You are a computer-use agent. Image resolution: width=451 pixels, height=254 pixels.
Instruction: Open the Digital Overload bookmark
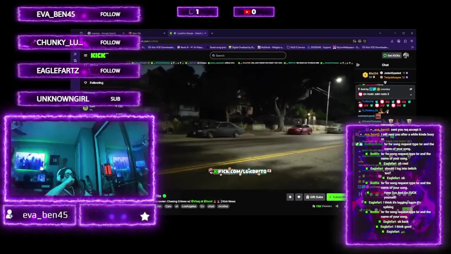[x=242, y=47]
